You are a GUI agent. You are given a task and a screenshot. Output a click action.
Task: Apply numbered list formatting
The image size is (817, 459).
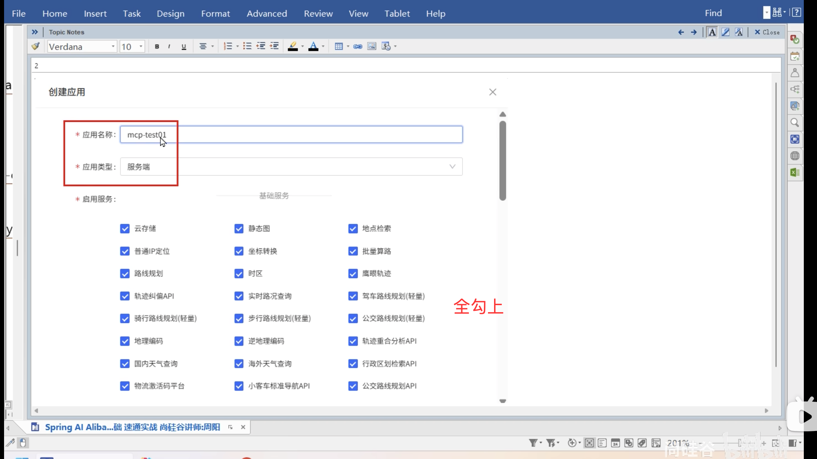click(x=228, y=46)
